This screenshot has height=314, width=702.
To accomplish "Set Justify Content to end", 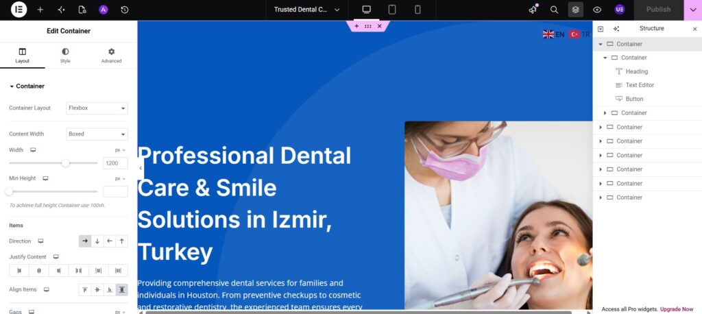I will click(59, 271).
